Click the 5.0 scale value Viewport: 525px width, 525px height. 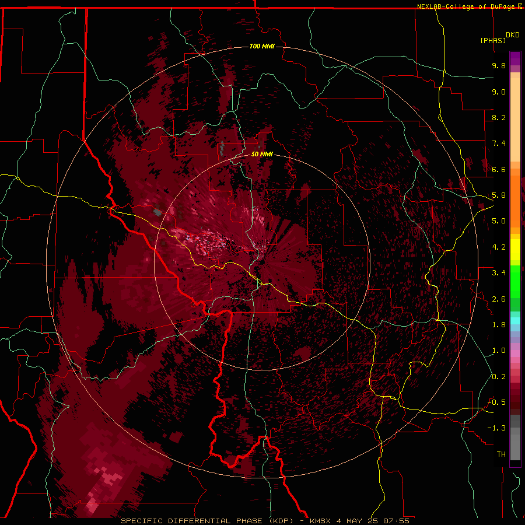pos(499,221)
